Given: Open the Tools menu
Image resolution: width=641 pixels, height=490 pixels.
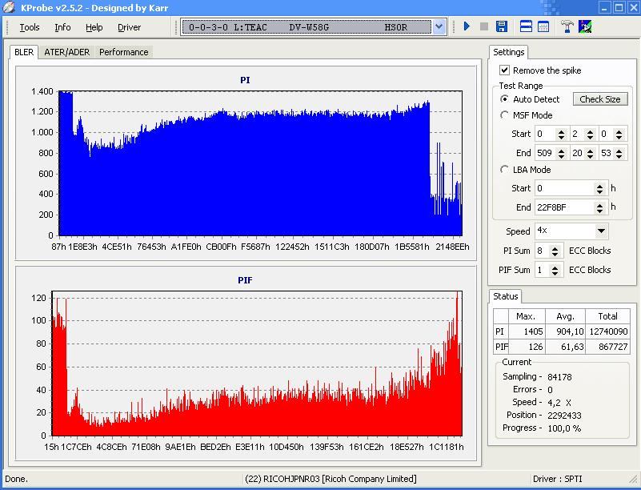Looking at the screenshot, I should pos(30,27).
